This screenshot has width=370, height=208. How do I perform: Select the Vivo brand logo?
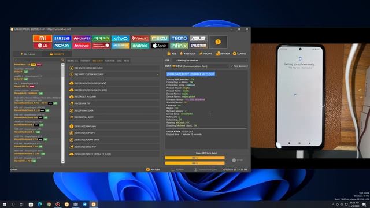click(120, 38)
